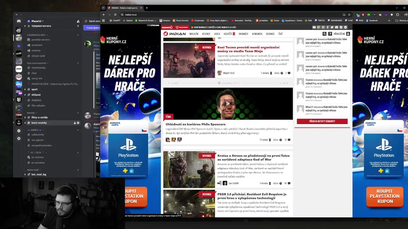Collapse the Novinky category

[x=32, y=113]
